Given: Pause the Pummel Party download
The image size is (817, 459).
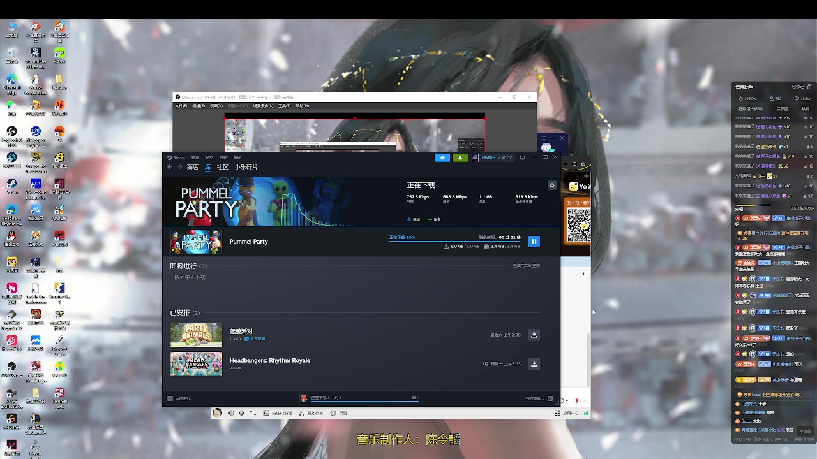Looking at the screenshot, I should point(534,242).
